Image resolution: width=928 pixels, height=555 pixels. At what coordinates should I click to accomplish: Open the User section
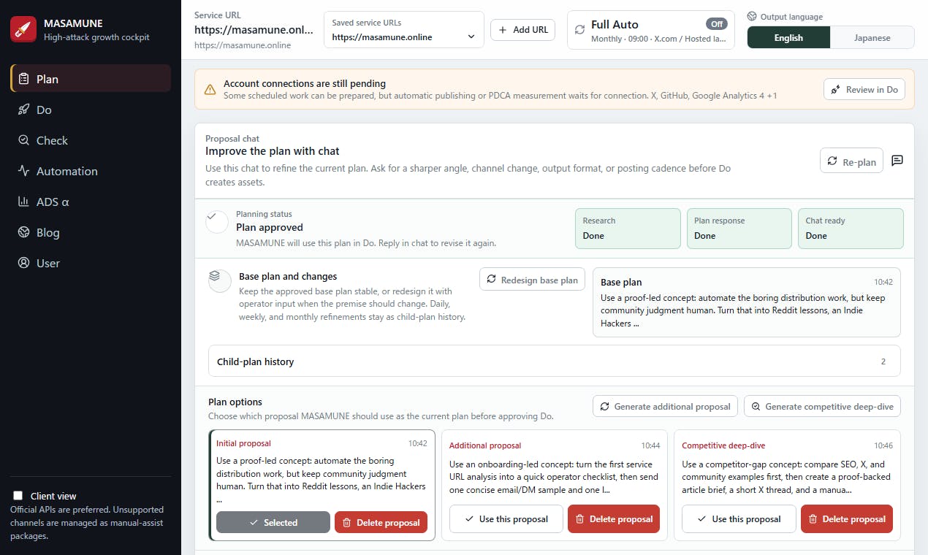click(91, 263)
